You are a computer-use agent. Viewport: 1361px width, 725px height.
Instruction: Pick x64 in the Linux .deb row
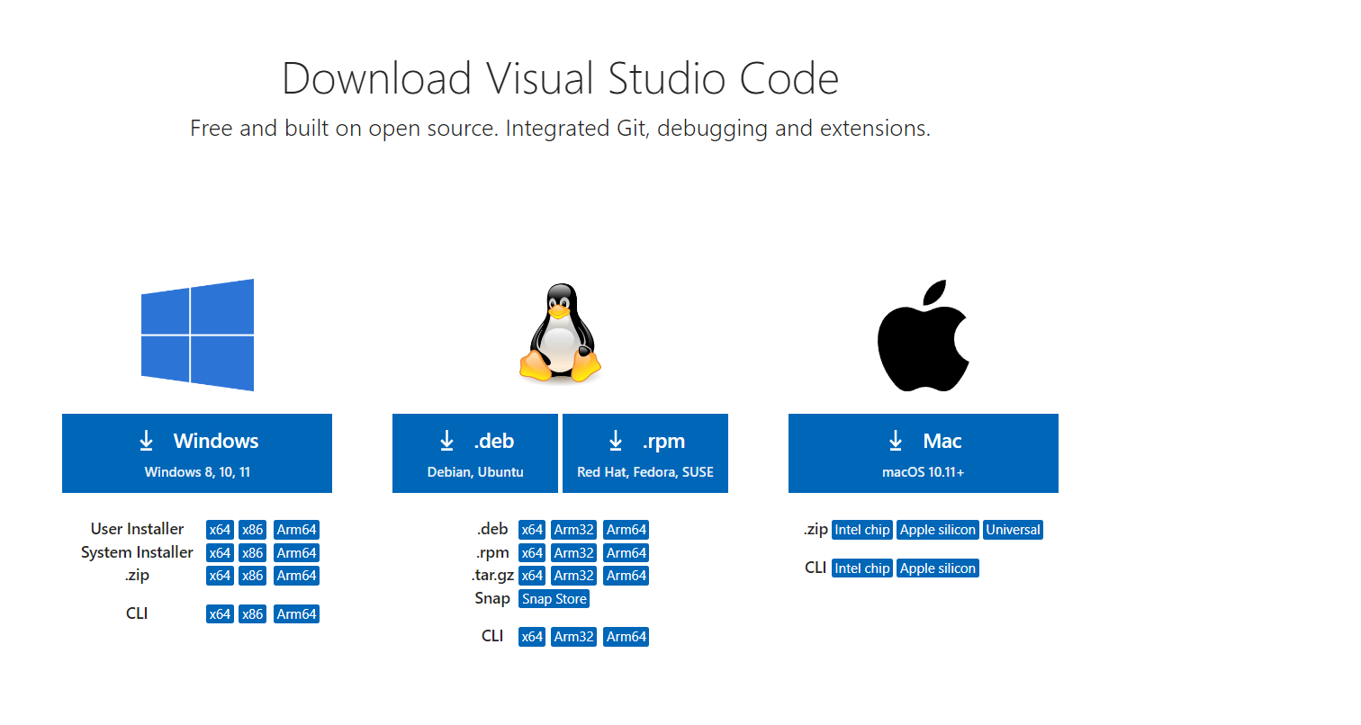click(x=532, y=530)
